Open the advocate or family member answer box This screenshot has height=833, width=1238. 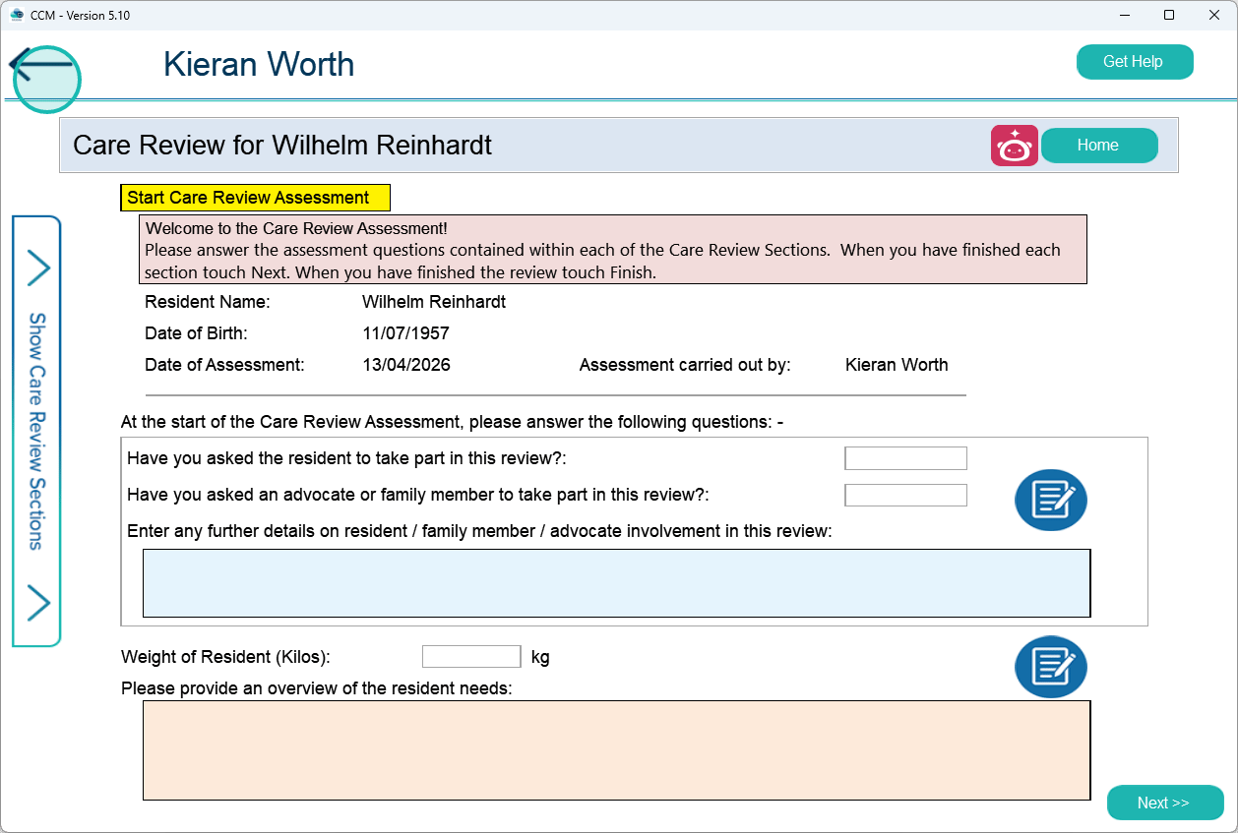[905, 495]
